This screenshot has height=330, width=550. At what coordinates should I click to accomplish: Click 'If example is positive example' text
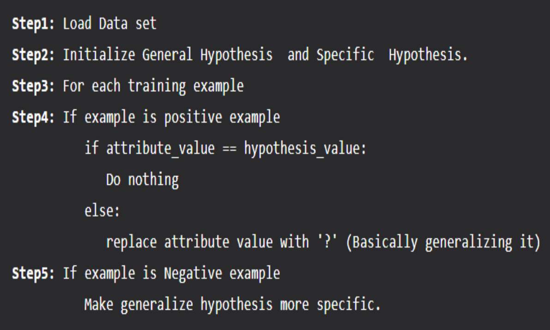point(172,118)
